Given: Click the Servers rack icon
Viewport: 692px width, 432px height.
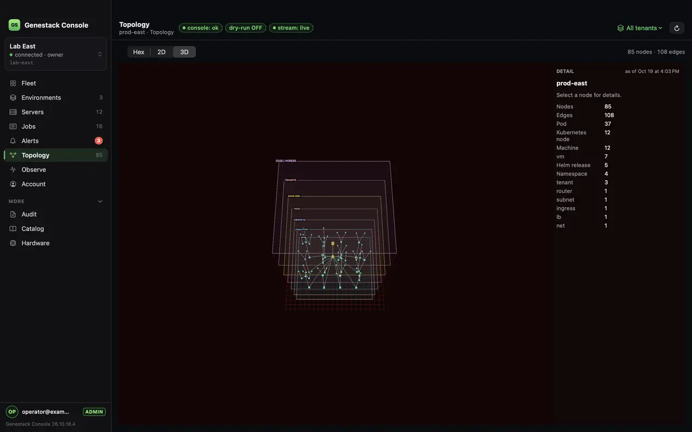Looking at the screenshot, I should (x=13, y=112).
